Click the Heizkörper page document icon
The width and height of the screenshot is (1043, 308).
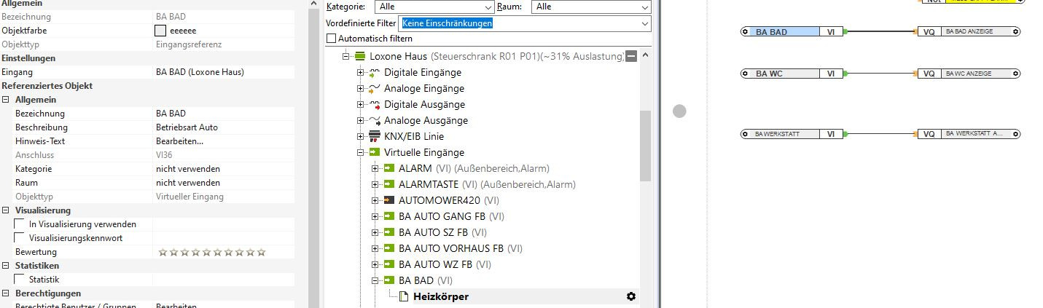[404, 296]
